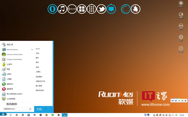
Task: Launch Internet Explorer from the Start menu
Action: 10,50
